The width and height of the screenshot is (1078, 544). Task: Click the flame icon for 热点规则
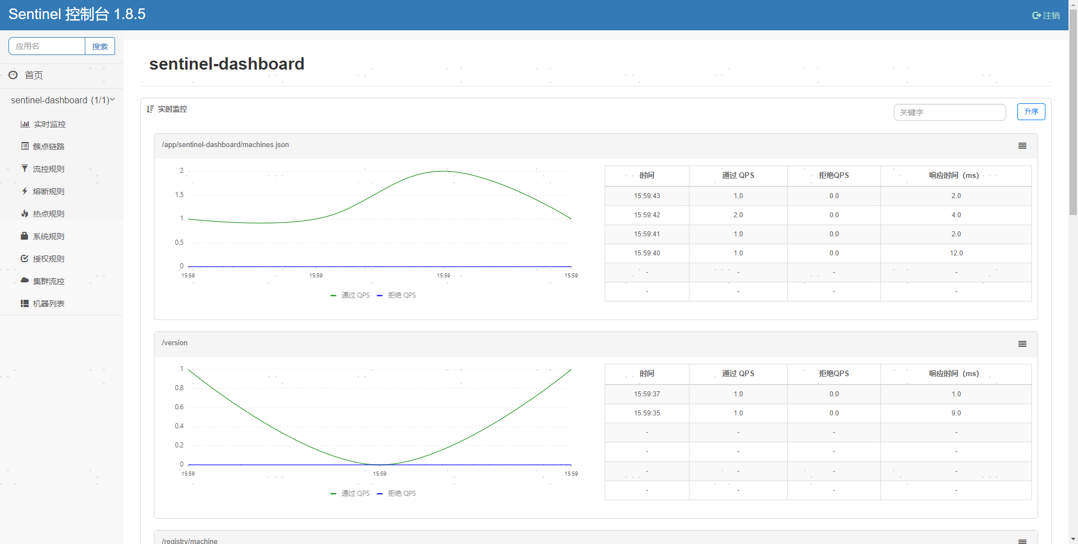click(x=25, y=213)
